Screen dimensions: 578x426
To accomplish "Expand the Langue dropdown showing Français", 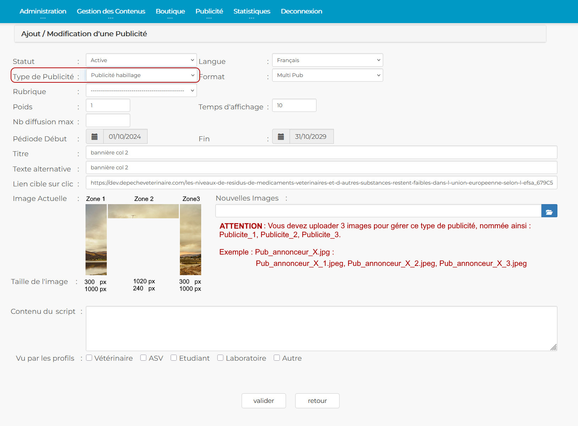I will click(x=327, y=60).
